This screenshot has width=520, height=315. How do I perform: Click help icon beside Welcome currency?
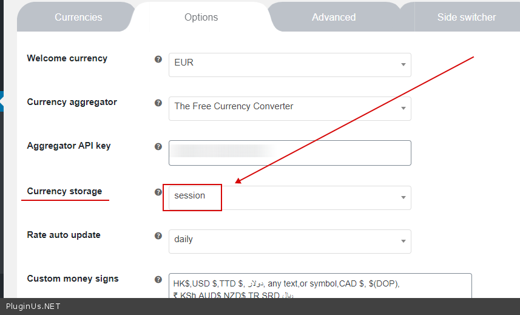(x=158, y=59)
